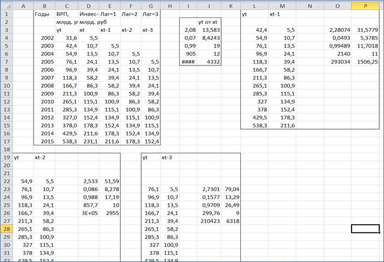This screenshot has width=384, height=262.
Task: Select the year 2015 cell
Action: coord(44,141)
